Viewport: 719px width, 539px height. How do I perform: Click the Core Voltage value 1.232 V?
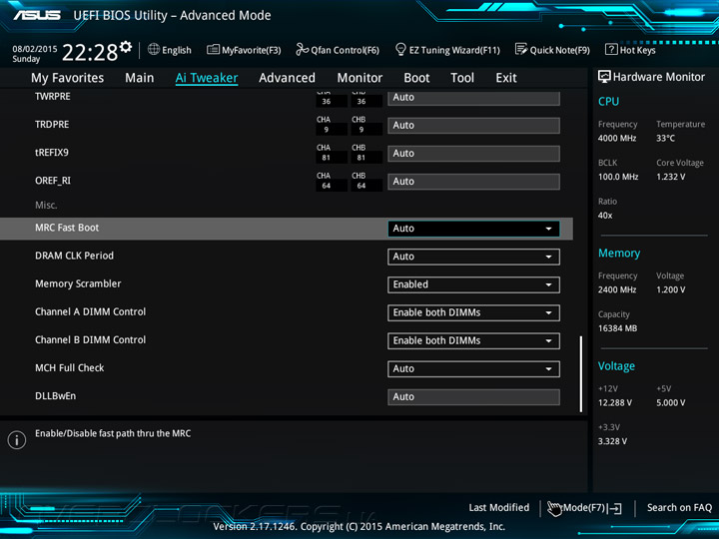(x=670, y=177)
